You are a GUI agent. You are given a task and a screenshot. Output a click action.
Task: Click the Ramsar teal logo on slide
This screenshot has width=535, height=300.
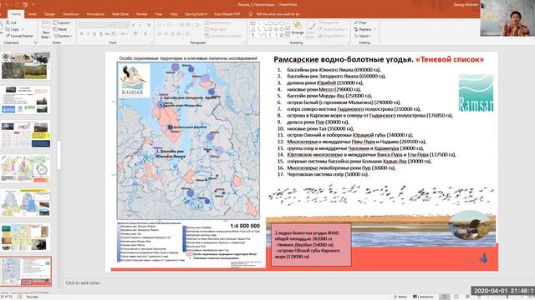476,92
